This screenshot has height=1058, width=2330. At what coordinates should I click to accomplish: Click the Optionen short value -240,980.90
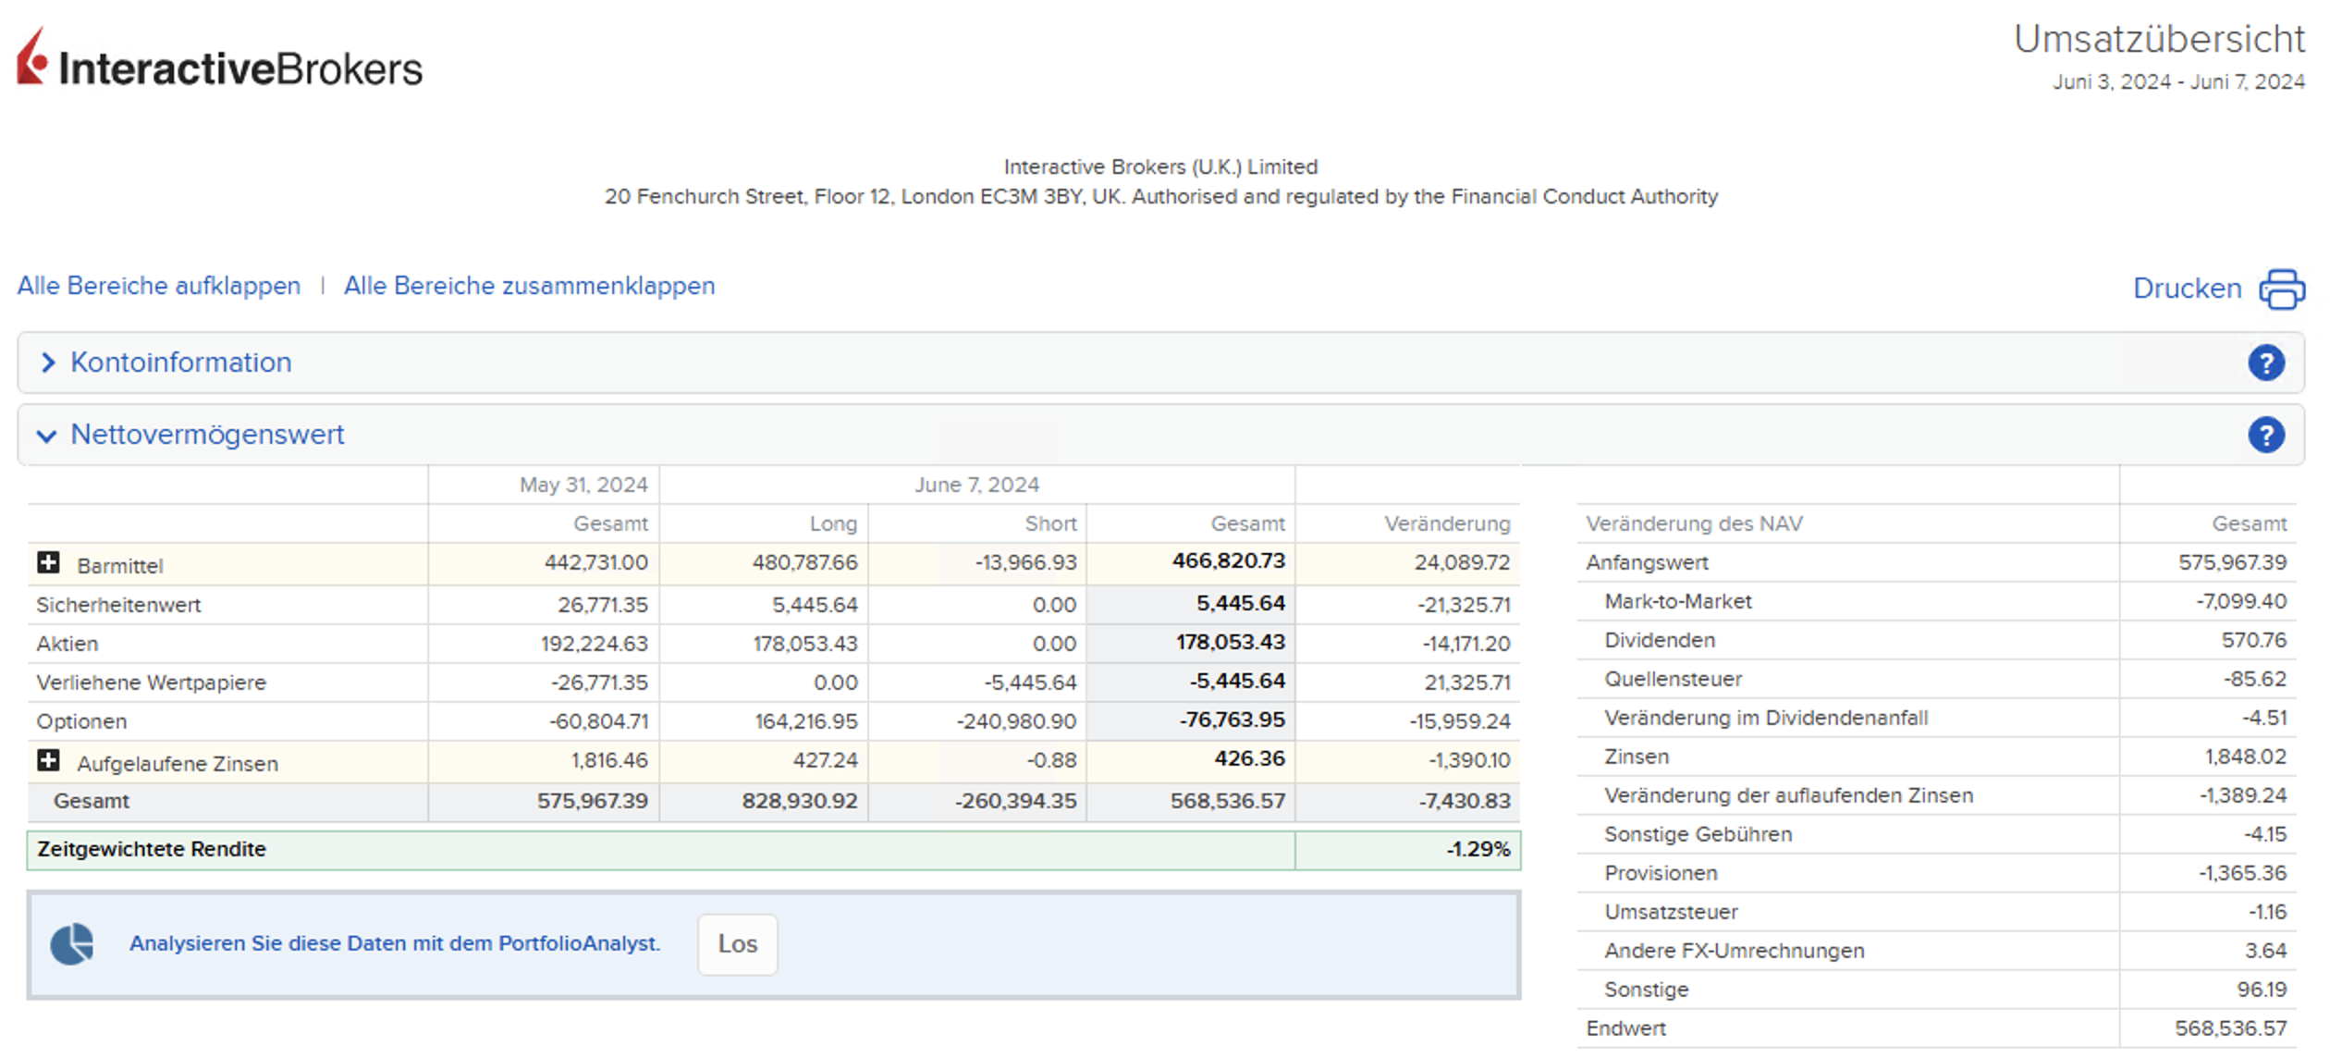click(1016, 721)
